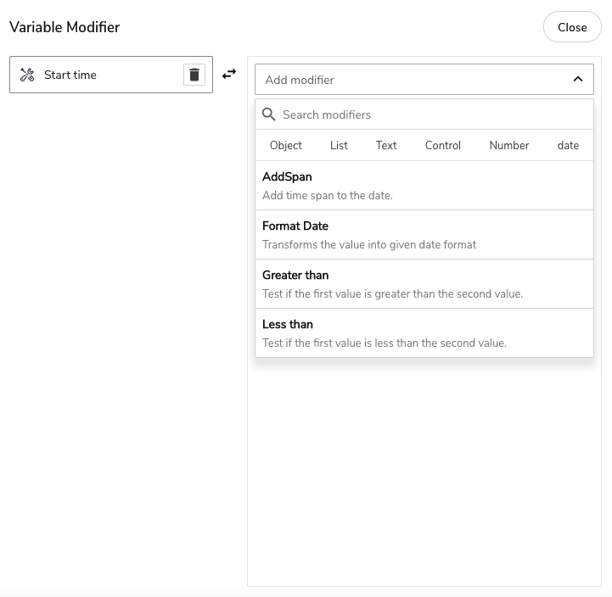612x597 pixels.
Task: Switch to the List category tab
Action: pyautogui.click(x=339, y=145)
